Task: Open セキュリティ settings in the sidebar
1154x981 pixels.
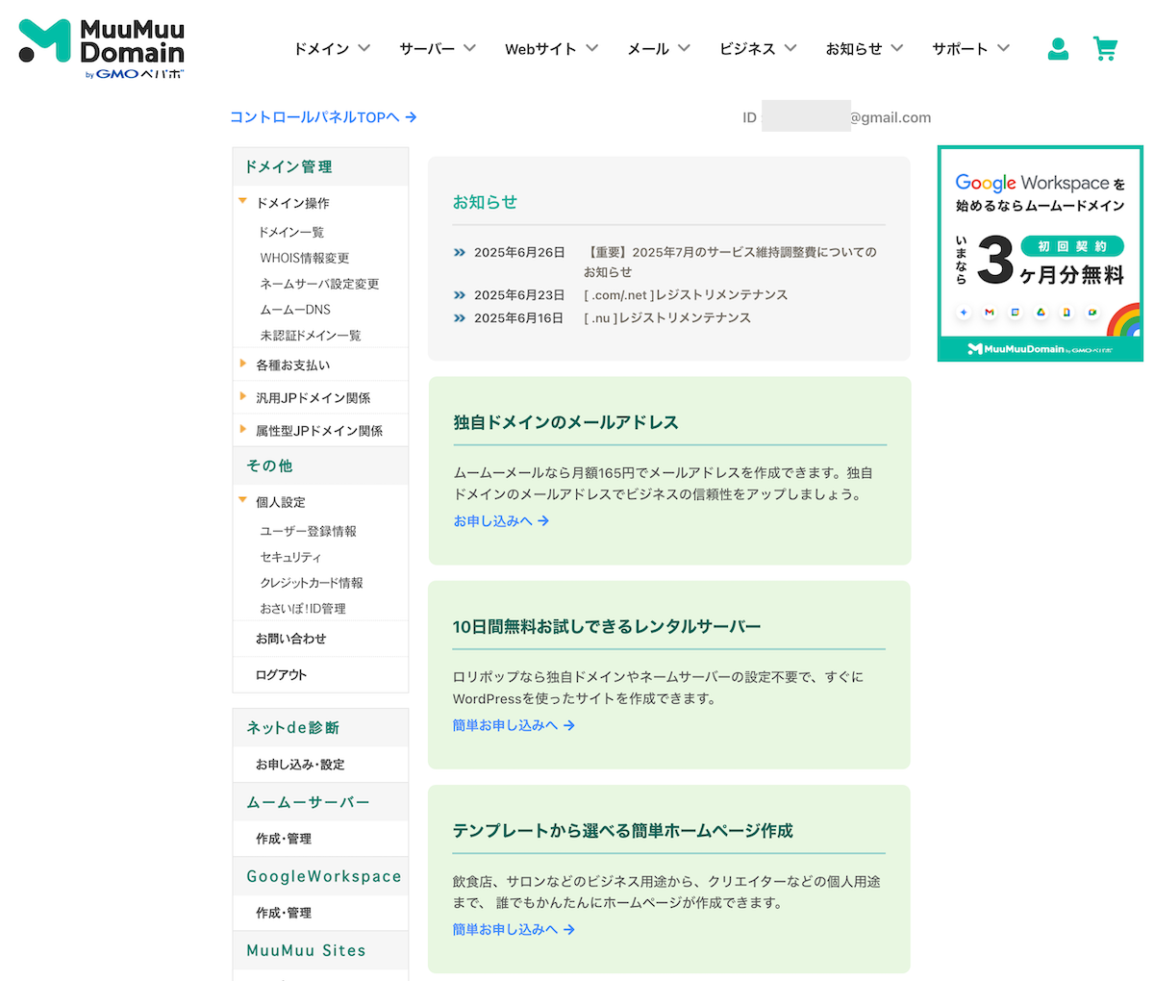Action: (x=290, y=558)
